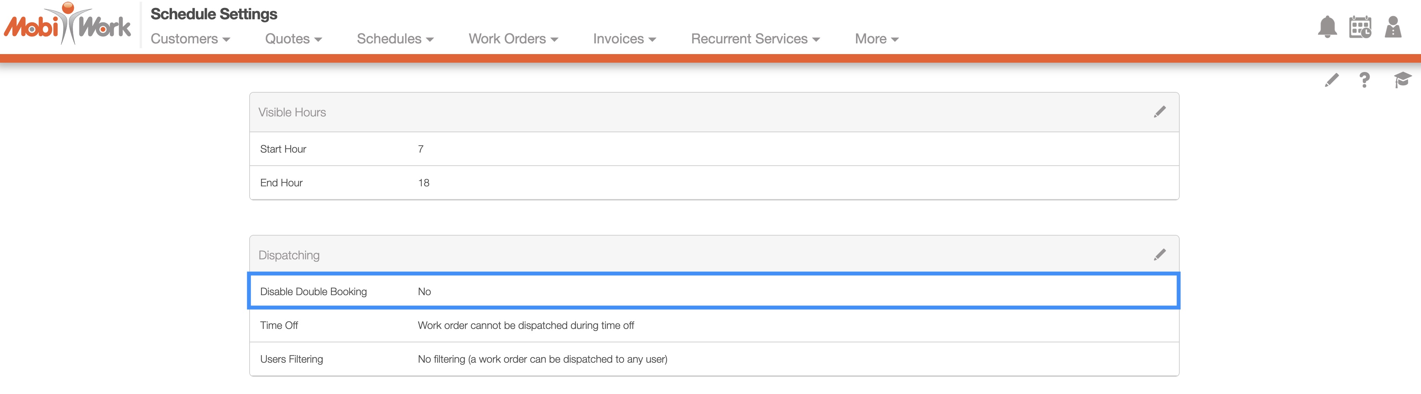Edit the Dispatching section
The image size is (1421, 394).
[x=1160, y=255]
